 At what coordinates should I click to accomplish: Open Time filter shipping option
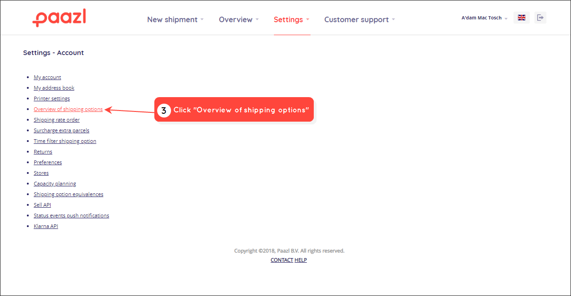click(65, 141)
